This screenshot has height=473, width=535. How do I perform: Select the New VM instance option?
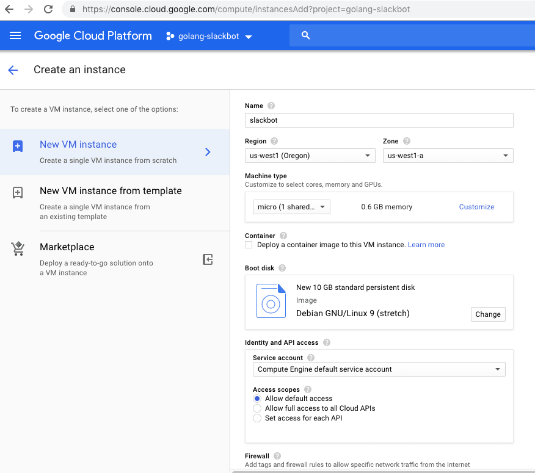pyautogui.click(x=115, y=152)
